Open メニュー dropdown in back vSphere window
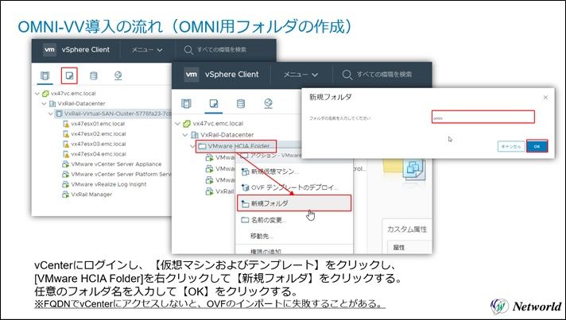This screenshot has height=320, width=566. (147, 50)
